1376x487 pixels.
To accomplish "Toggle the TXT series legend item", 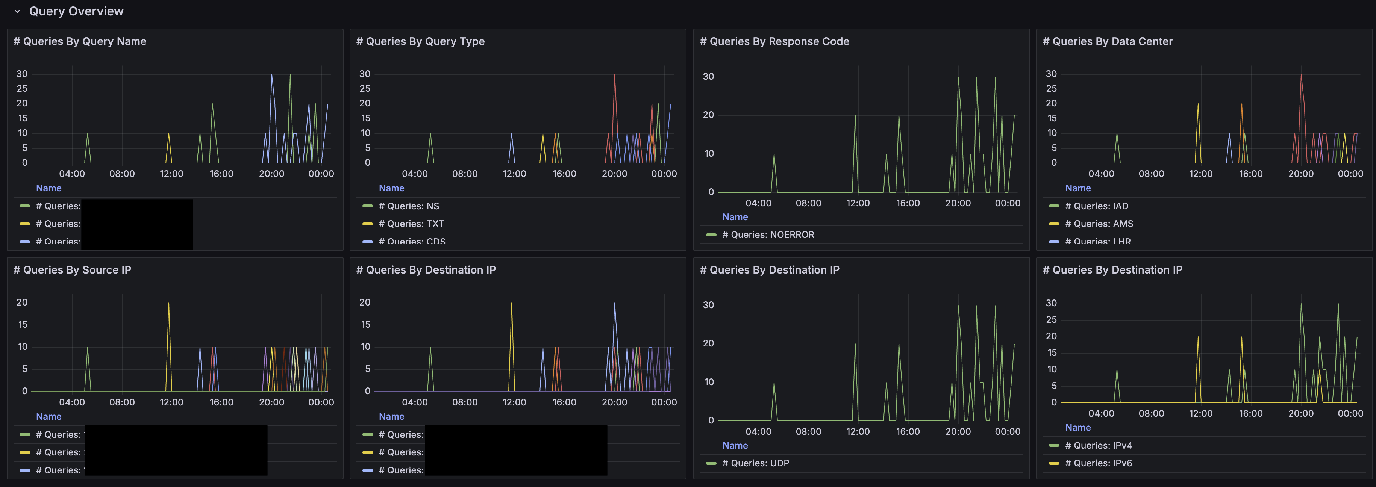I will (411, 224).
